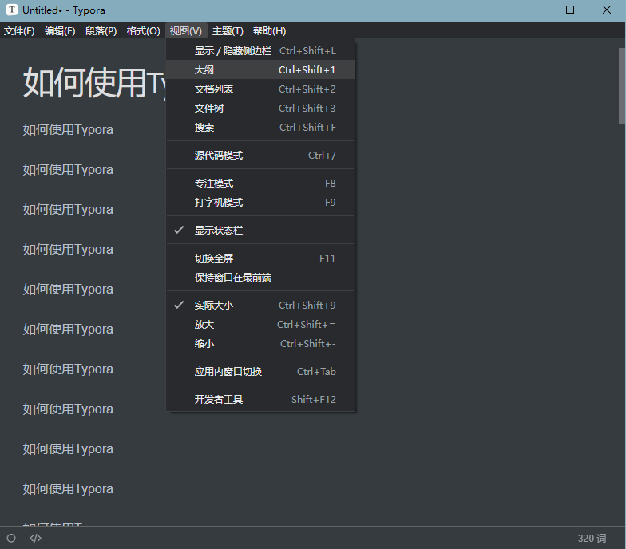Enable 源代码模式
Viewport: 626px width, 549px height.
click(260, 155)
